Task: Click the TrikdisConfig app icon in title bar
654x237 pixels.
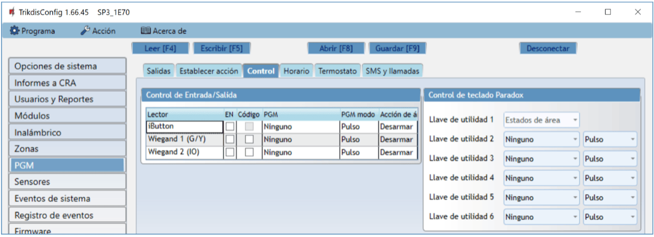Action: pyautogui.click(x=11, y=12)
